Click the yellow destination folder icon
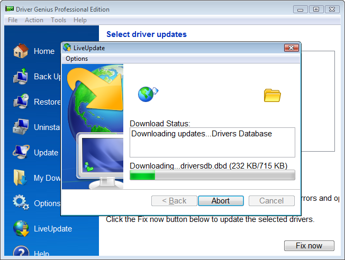Viewport: 345px width, 260px height. click(272, 95)
